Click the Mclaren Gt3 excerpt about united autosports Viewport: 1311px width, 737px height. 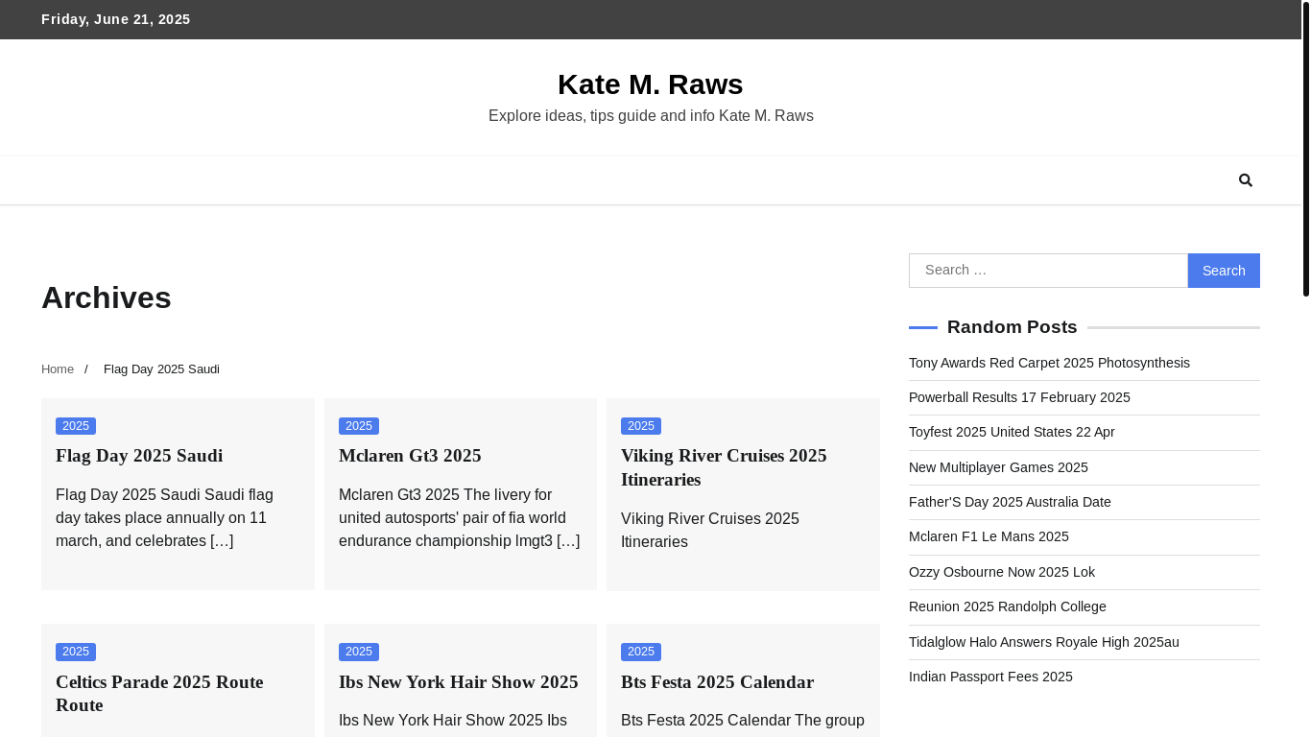pos(460,518)
